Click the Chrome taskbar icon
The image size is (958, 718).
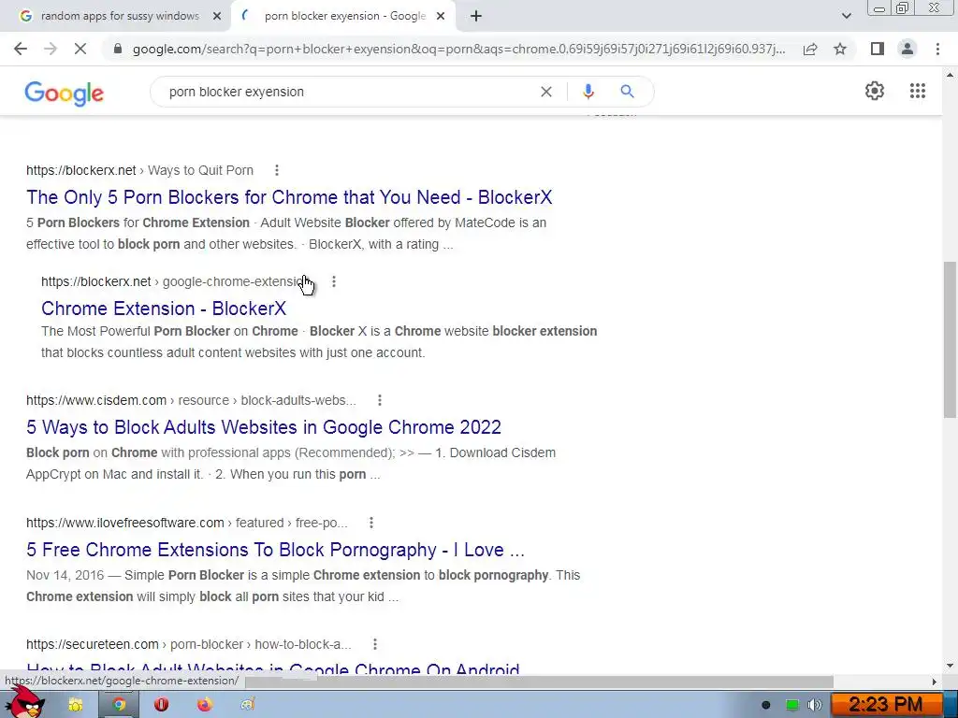119,705
